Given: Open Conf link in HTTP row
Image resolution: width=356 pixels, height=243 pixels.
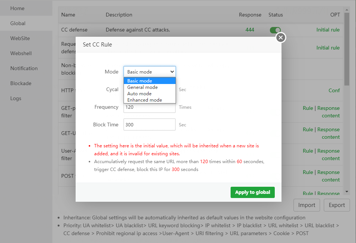Looking at the screenshot, I should (x=334, y=90).
